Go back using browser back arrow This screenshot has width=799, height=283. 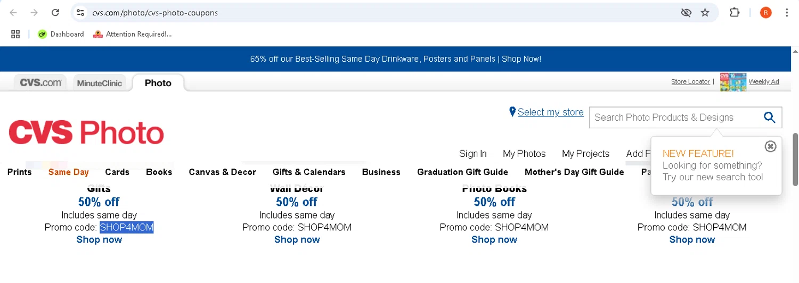point(13,12)
